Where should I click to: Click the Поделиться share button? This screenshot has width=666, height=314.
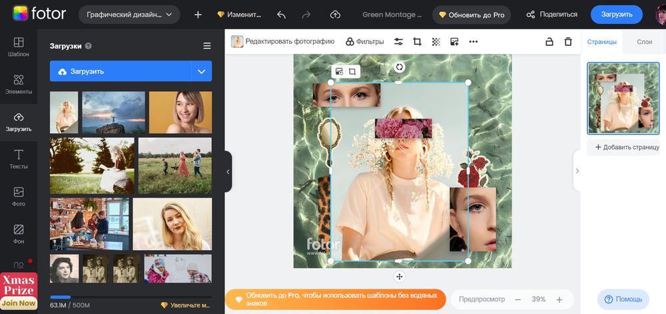tap(552, 15)
